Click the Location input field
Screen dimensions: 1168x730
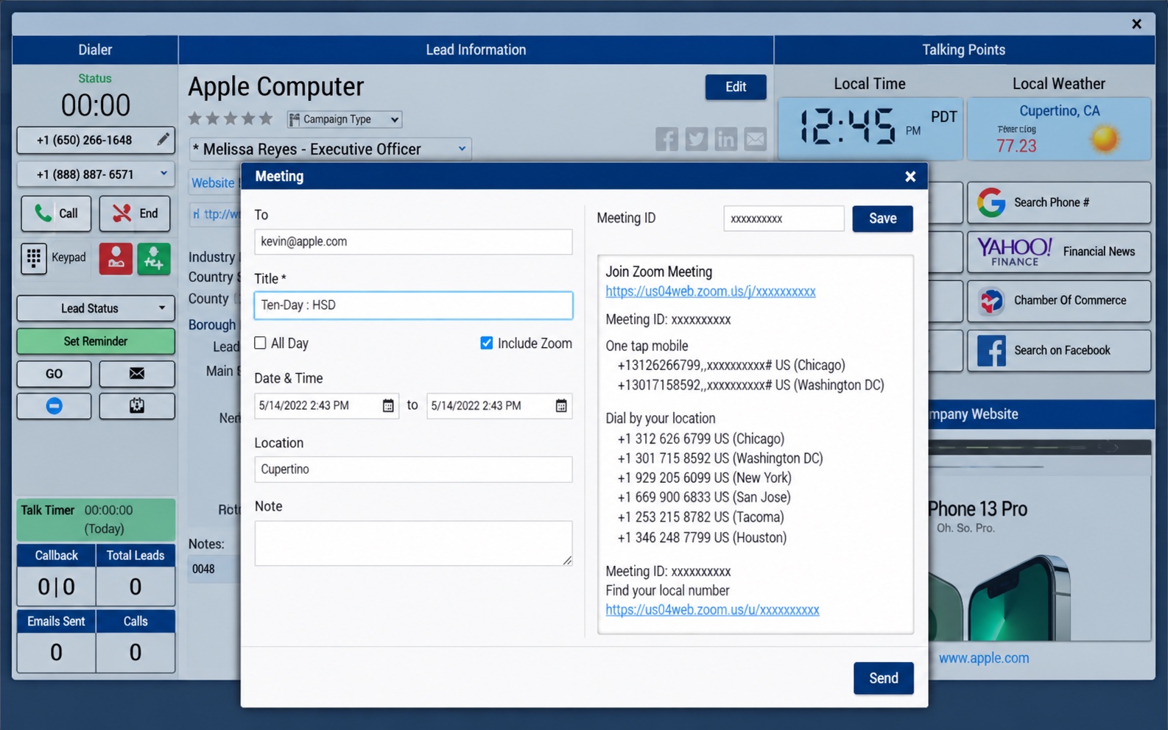[413, 469]
